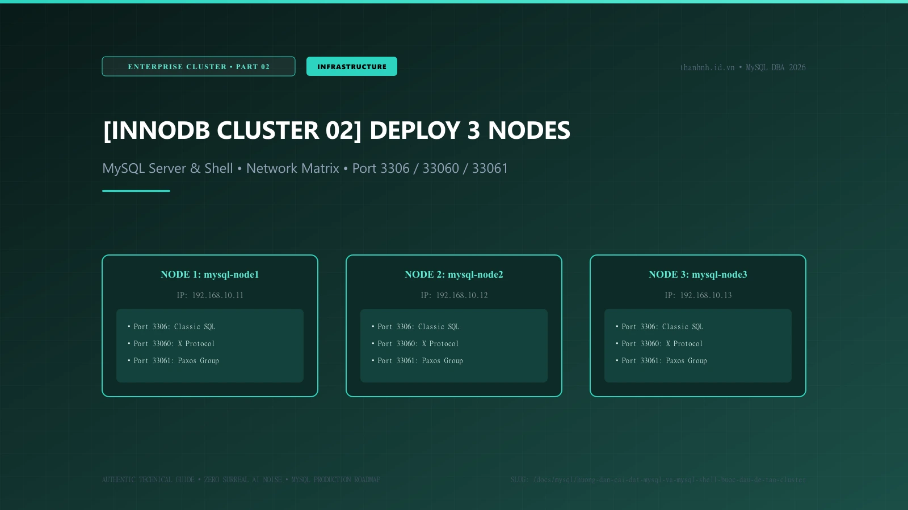908x510 pixels.
Task: Click the IP: 192.168.10.11 address
Action: click(210, 295)
